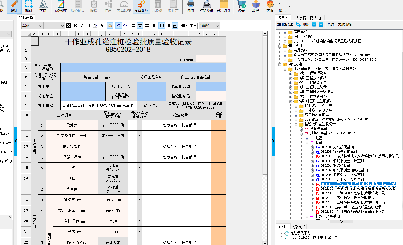The height and width of the screenshot is (245, 403).
Task: Click 在线示例下载 link
Action: coord(300,233)
